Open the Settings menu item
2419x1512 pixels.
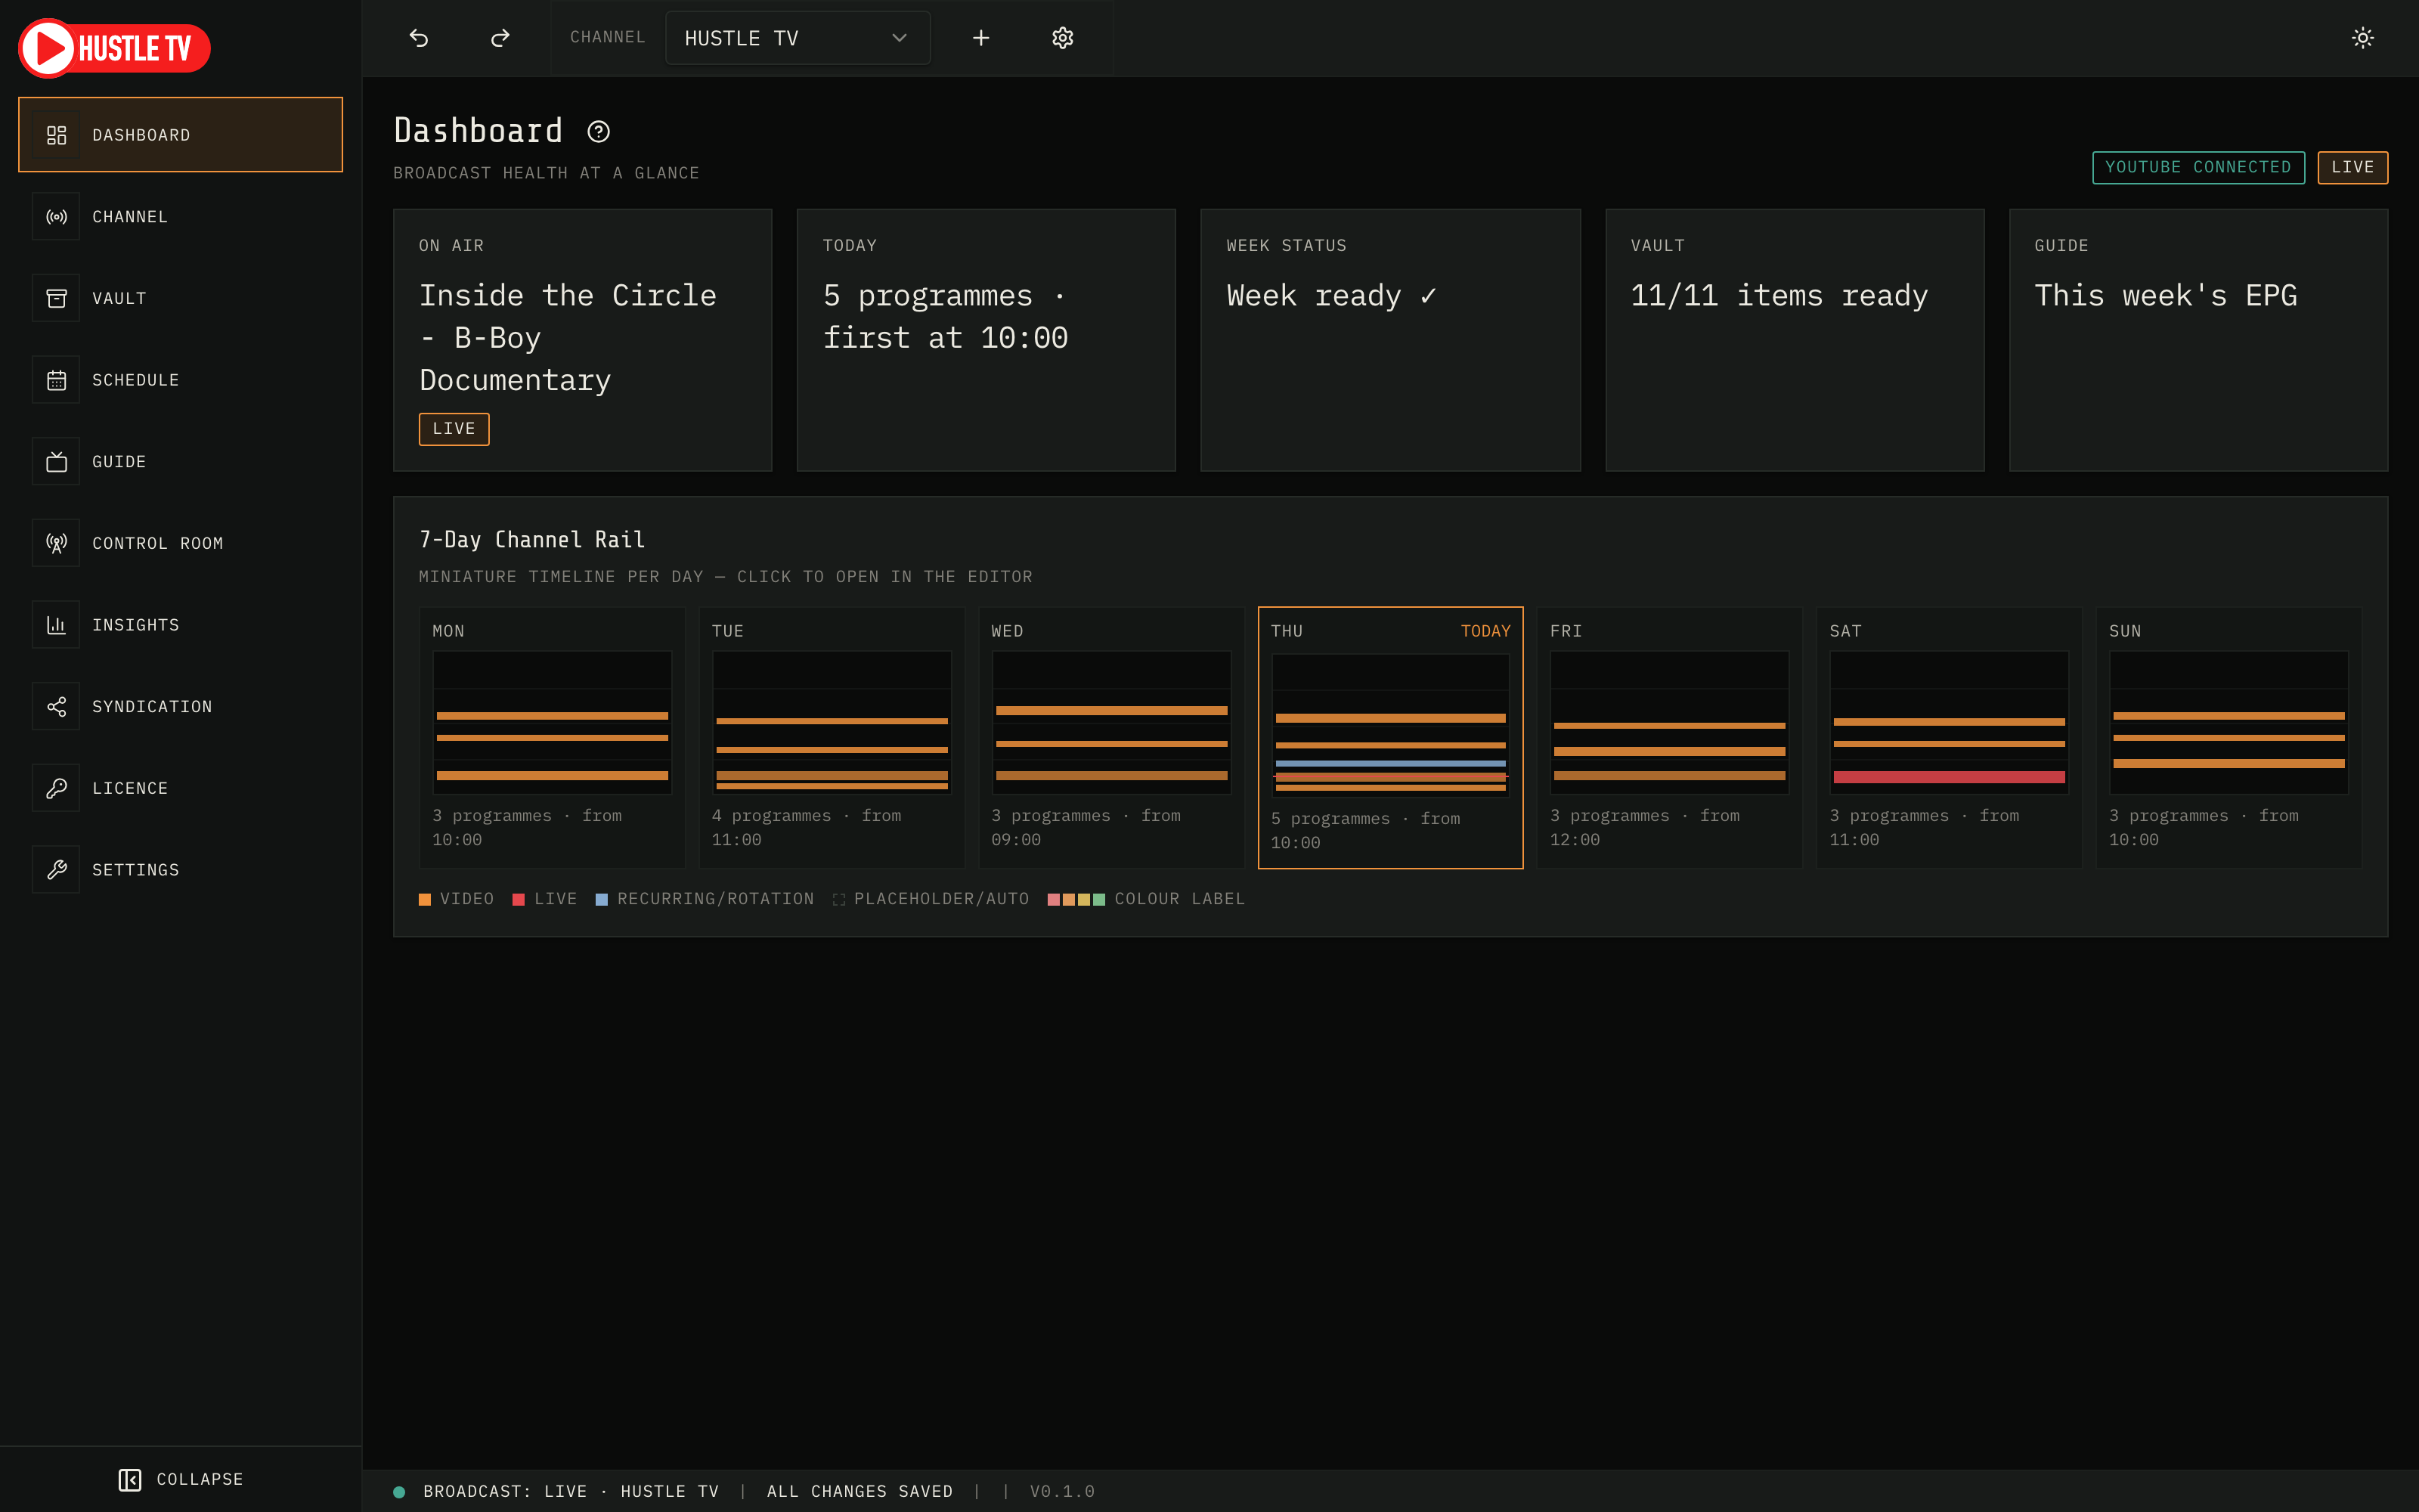pyautogui.click(x=181, y=870)
